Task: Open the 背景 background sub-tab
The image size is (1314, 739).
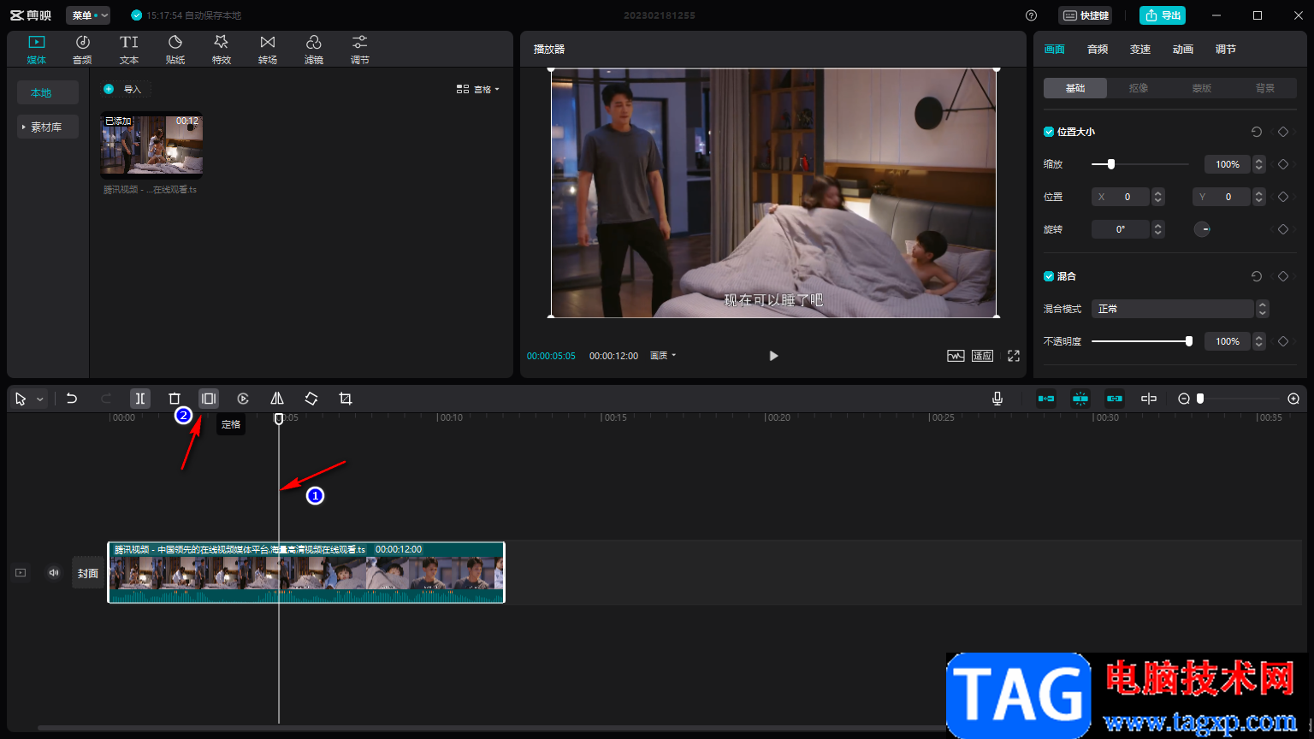Action: 1265,88
